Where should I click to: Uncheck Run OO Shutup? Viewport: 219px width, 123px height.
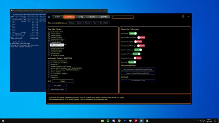[x=49, y=33]
